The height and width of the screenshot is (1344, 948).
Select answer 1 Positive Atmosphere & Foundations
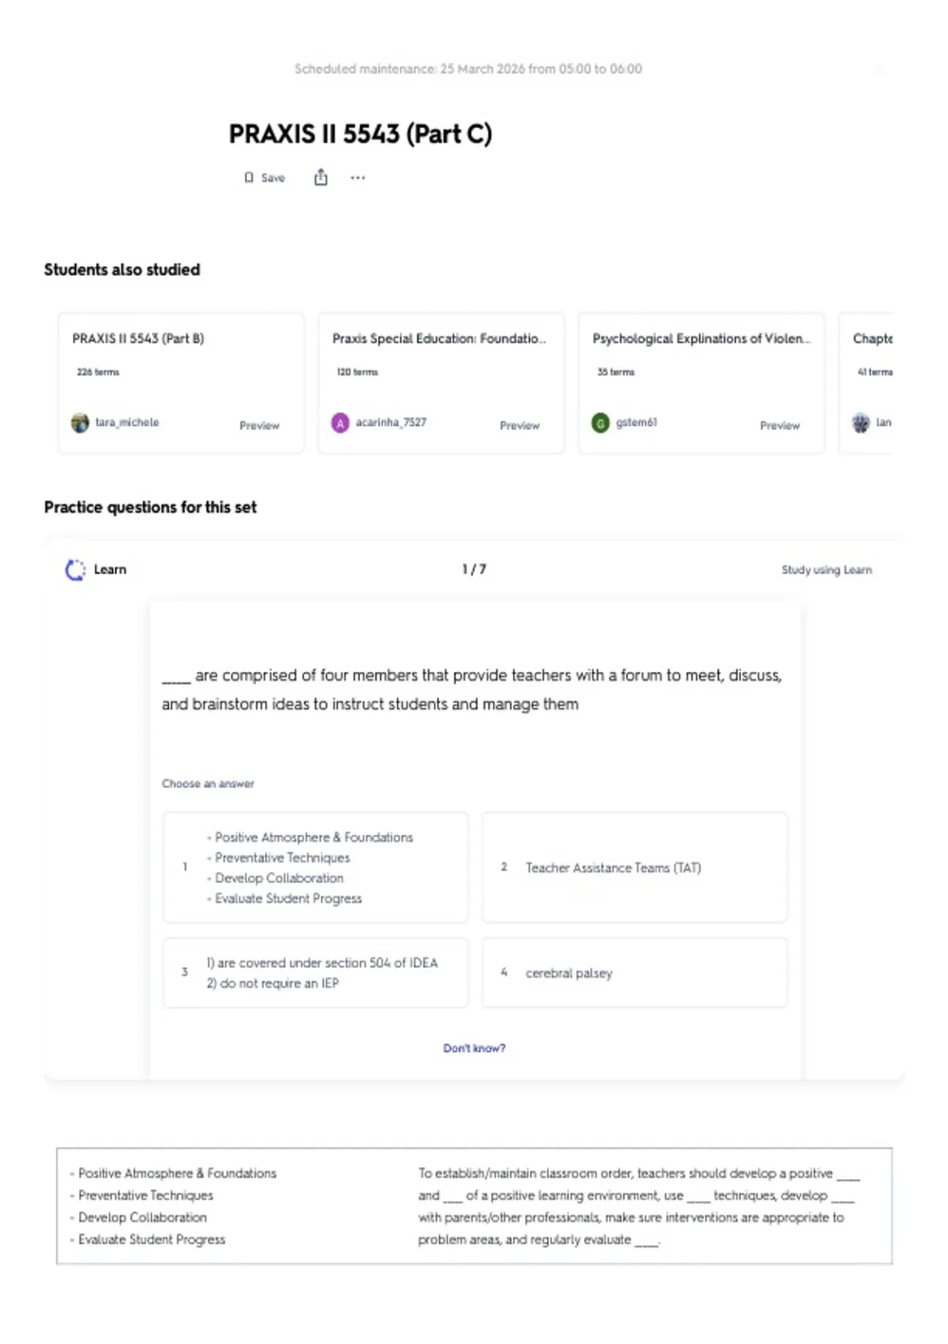coord(315,867)
